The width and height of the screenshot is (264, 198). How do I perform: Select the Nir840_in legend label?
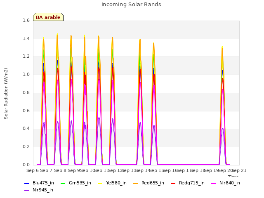coord(230,183)
